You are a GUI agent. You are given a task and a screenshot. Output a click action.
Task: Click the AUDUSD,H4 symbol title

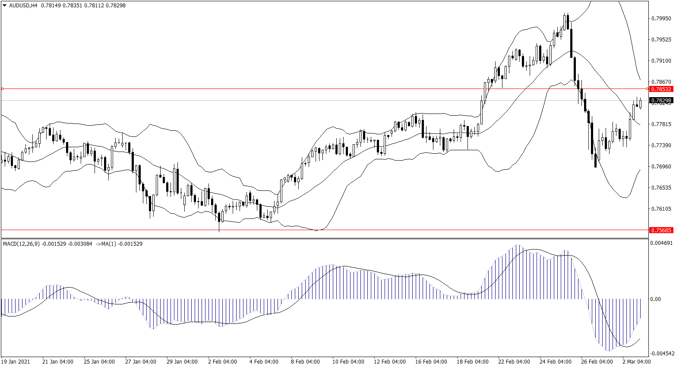23,6
